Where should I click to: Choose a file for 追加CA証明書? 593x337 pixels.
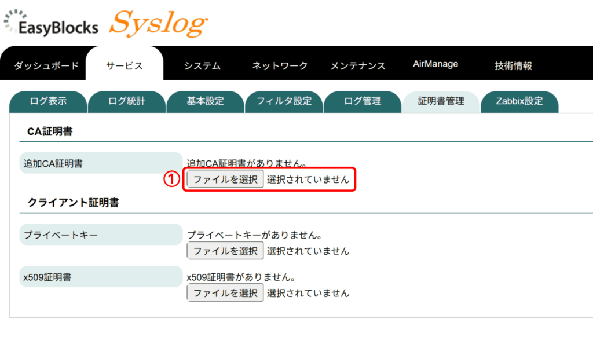pos(225,180)
